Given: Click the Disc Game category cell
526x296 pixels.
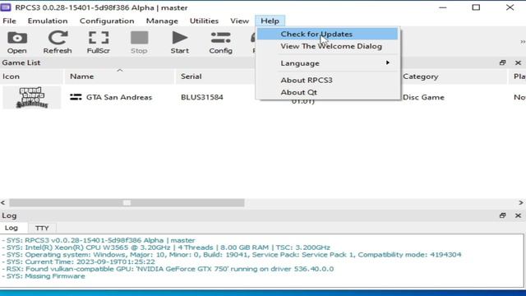Looking at the screenshot, I should [424, 97].
